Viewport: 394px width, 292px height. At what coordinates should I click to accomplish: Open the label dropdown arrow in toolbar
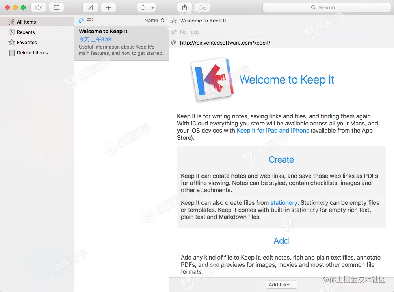152,7
